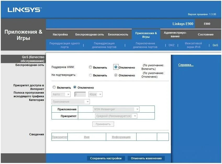The width and height of the screenshot is (222, 164).
Task: Open Переадресация одного порта subtab
Action: tap(65, 45)
